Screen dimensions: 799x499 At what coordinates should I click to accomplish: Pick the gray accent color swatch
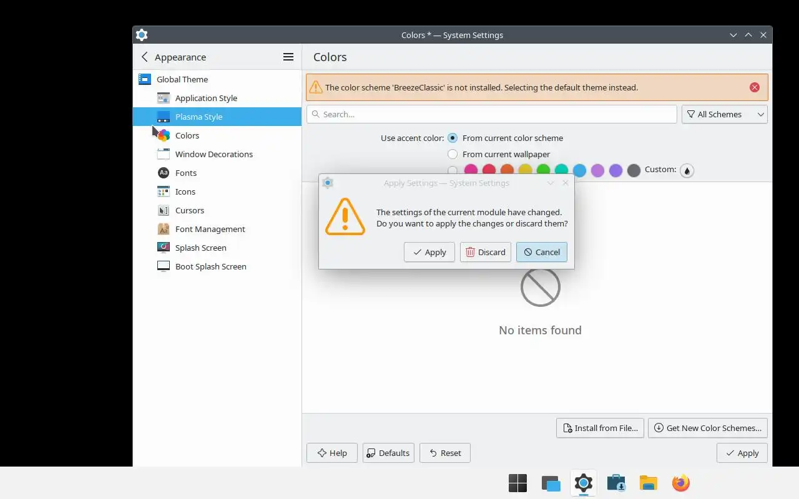634,170
